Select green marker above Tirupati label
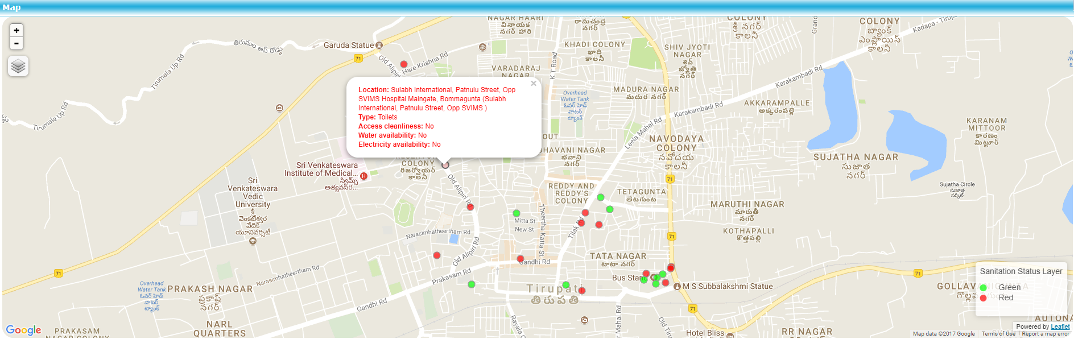 pos(565,285)
